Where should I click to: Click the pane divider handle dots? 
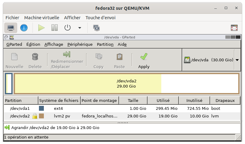coord(123,123)
